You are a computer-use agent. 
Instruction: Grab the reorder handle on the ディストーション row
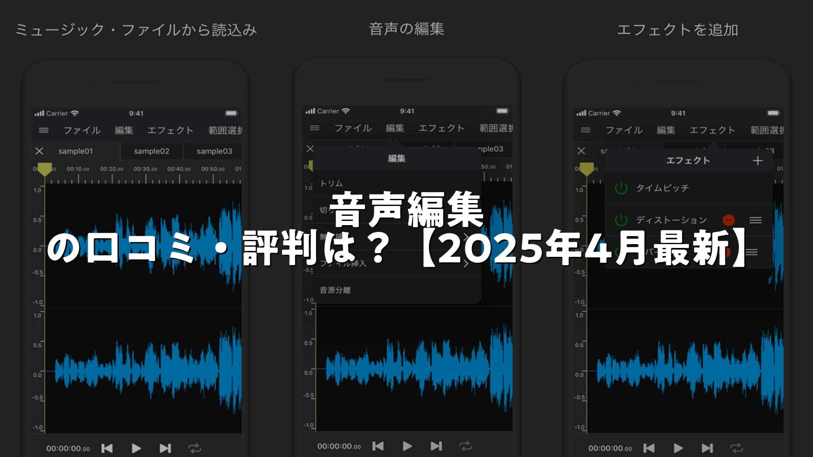point(756,220)
